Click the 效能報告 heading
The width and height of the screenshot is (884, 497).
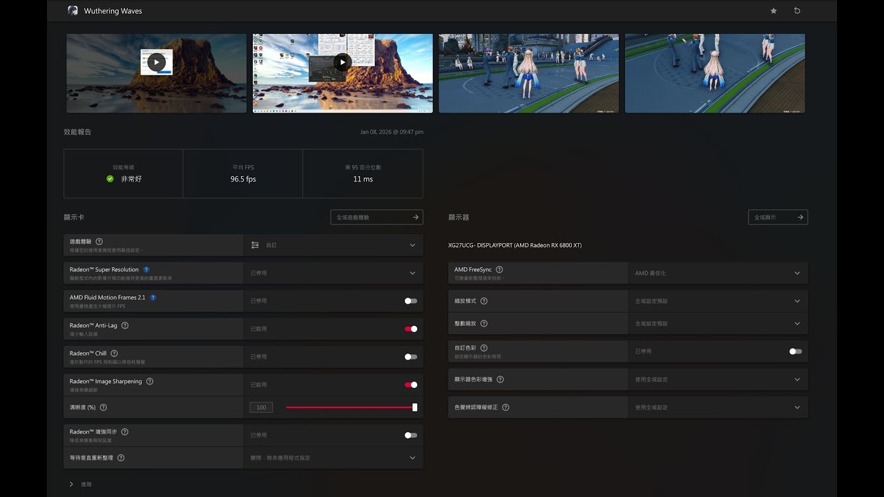77,132
